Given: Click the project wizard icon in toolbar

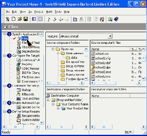Looking at the screenshot, I should coord(7,19).
